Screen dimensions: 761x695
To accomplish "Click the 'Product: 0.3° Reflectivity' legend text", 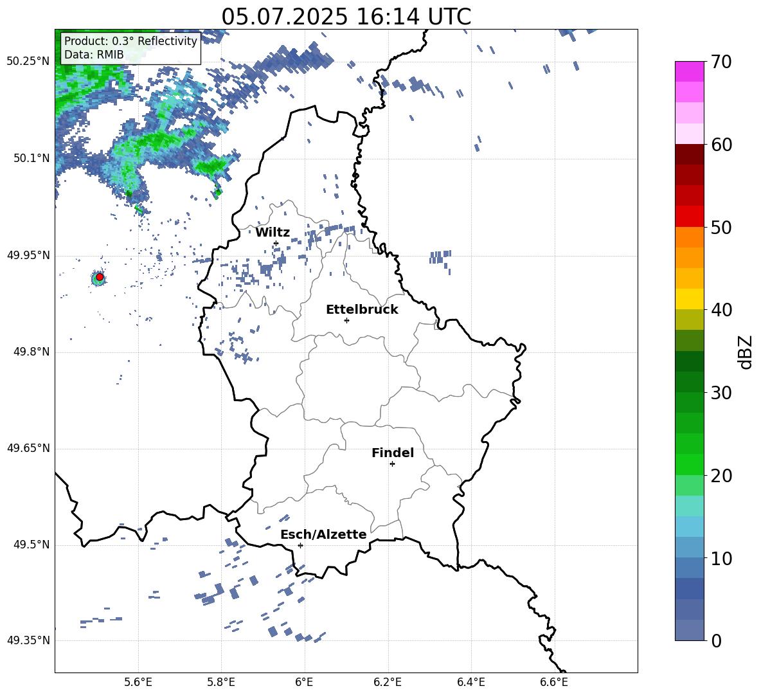I will pos(130,41).
